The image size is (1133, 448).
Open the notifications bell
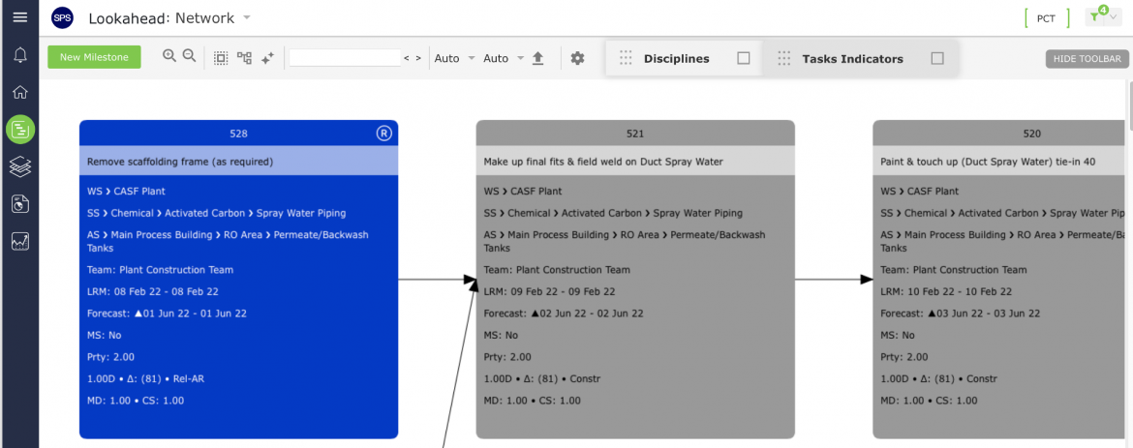[x=20, y=55]
